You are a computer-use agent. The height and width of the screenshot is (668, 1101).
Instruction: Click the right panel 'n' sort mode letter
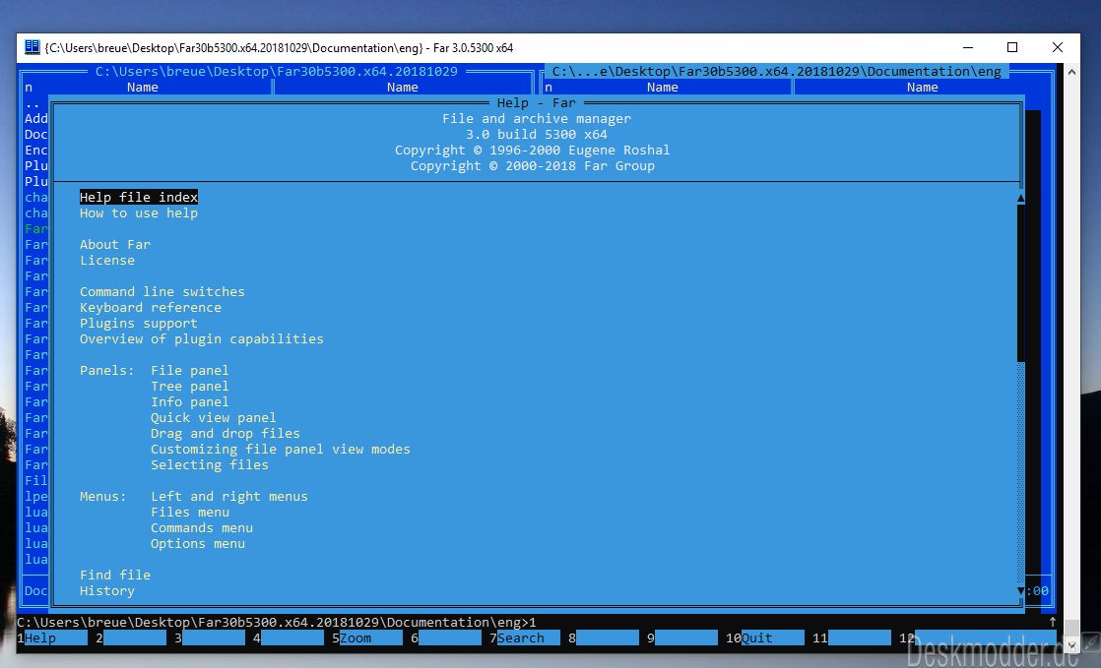(549, 87)
